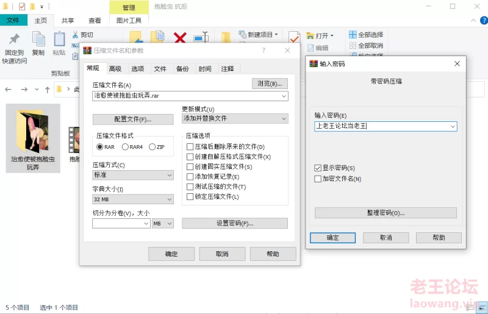Click the Back navigation arrow
The width and height of the screenshot is (488, 314).
[9, 89]
